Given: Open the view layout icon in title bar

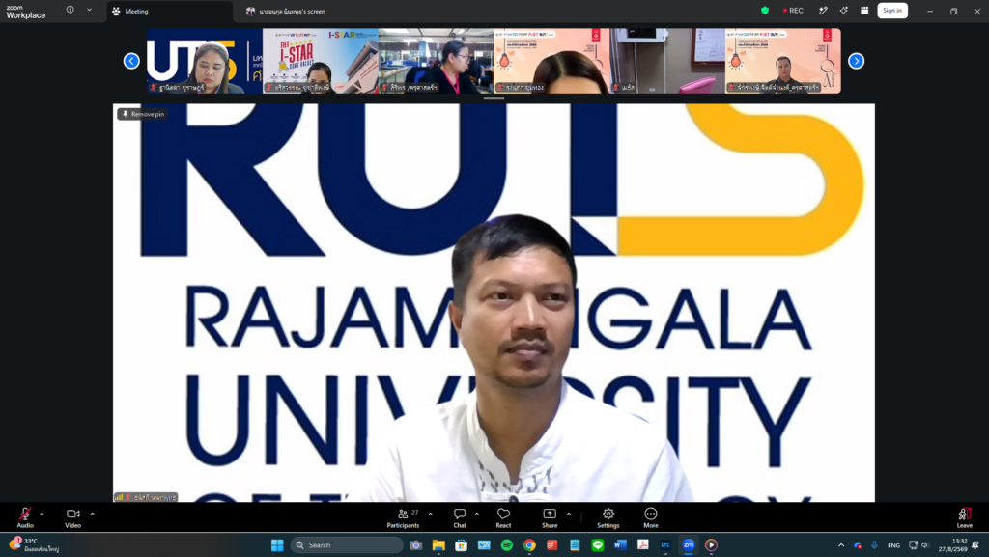Looking at the screenshot, I should click(x=864, y=10).
